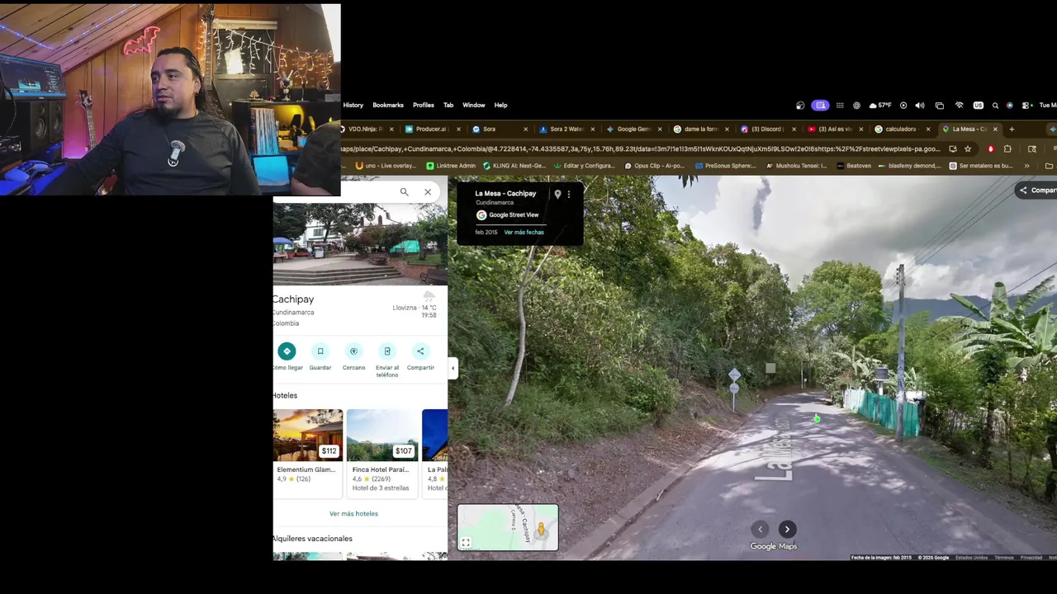Click the Compartir icon in the place panel
This screenshot has width=1057, height=594.
[420, 351]
